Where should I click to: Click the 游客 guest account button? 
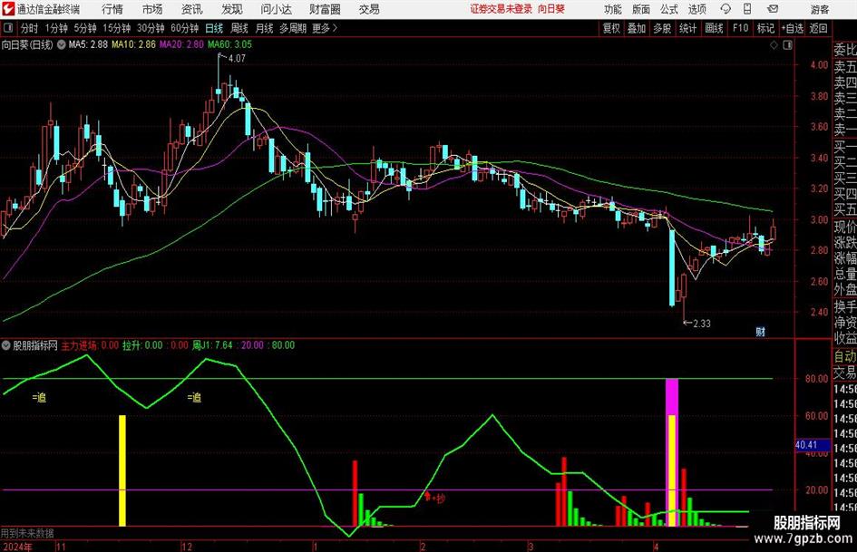pyautogui.click(x=820, y=9)
